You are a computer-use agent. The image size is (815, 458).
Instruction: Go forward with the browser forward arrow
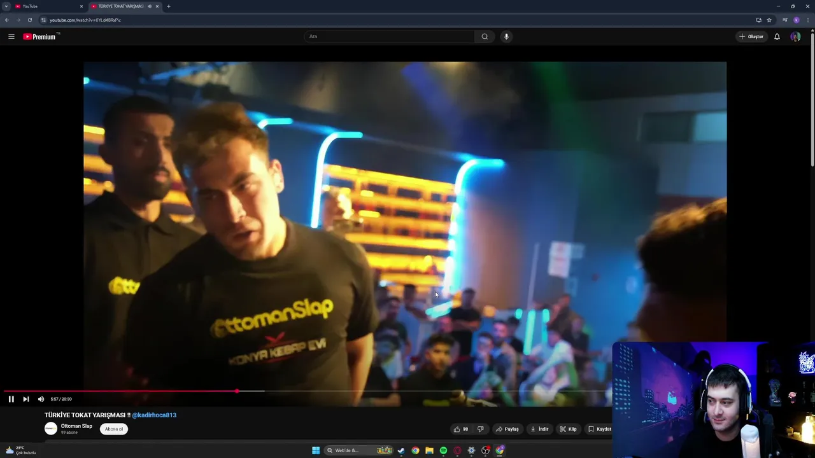click(18, 20)
